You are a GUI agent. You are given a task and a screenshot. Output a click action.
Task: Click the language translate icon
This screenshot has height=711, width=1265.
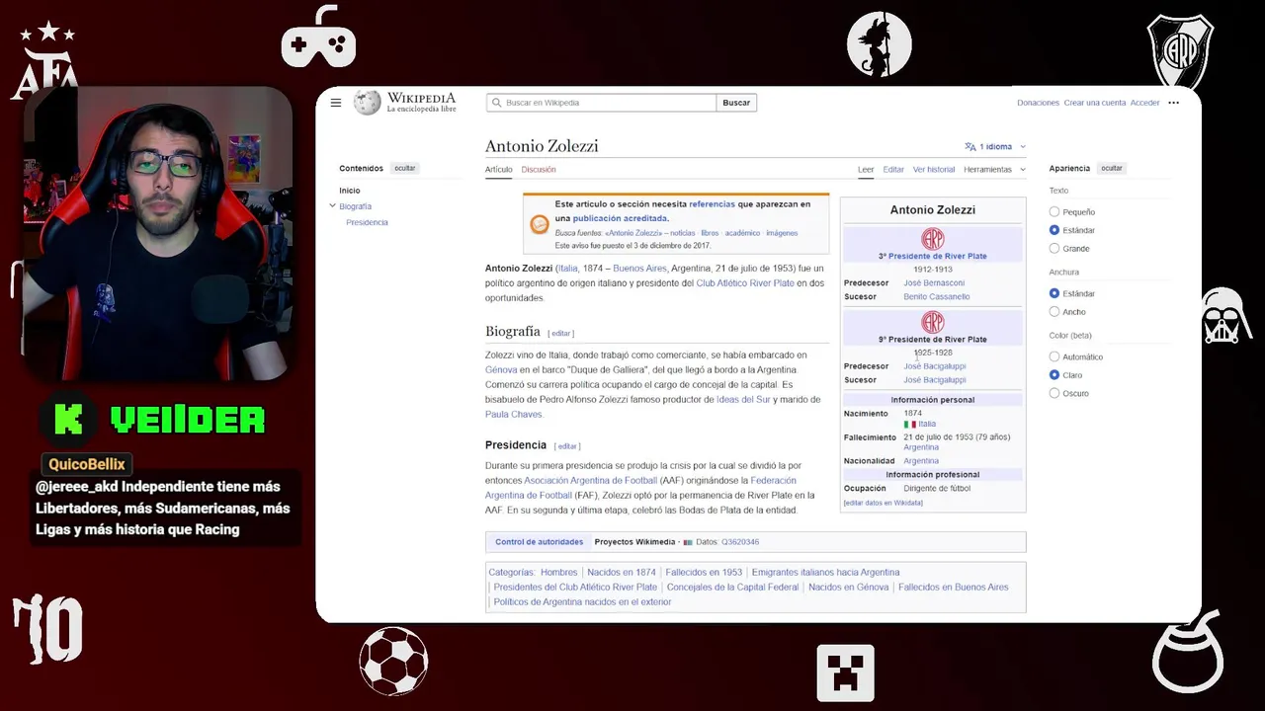click(x=970, y=146)
